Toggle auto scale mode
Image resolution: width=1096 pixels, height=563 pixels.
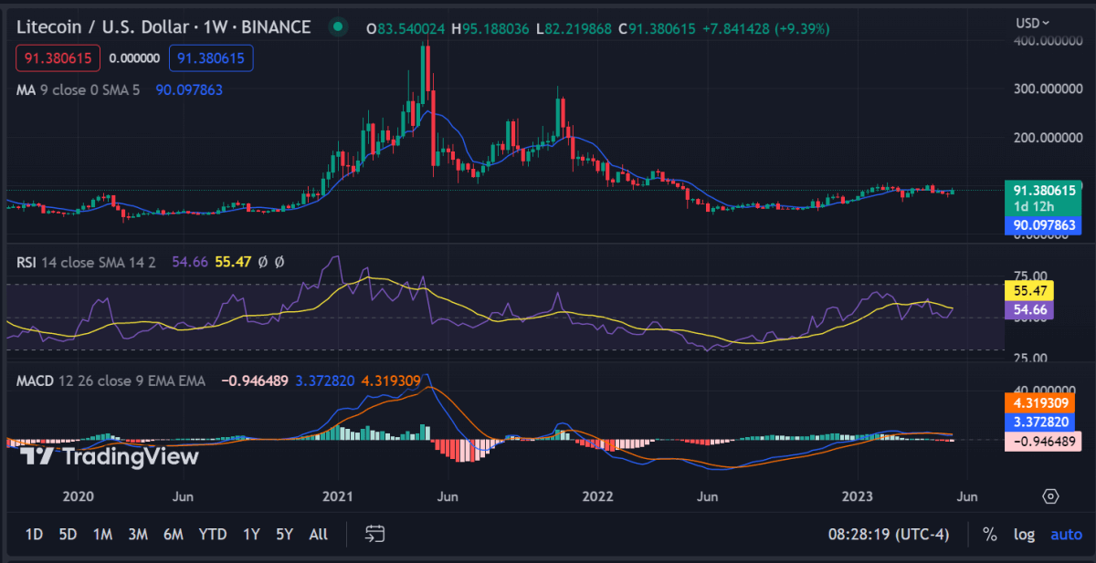(x=1066, y=535)
